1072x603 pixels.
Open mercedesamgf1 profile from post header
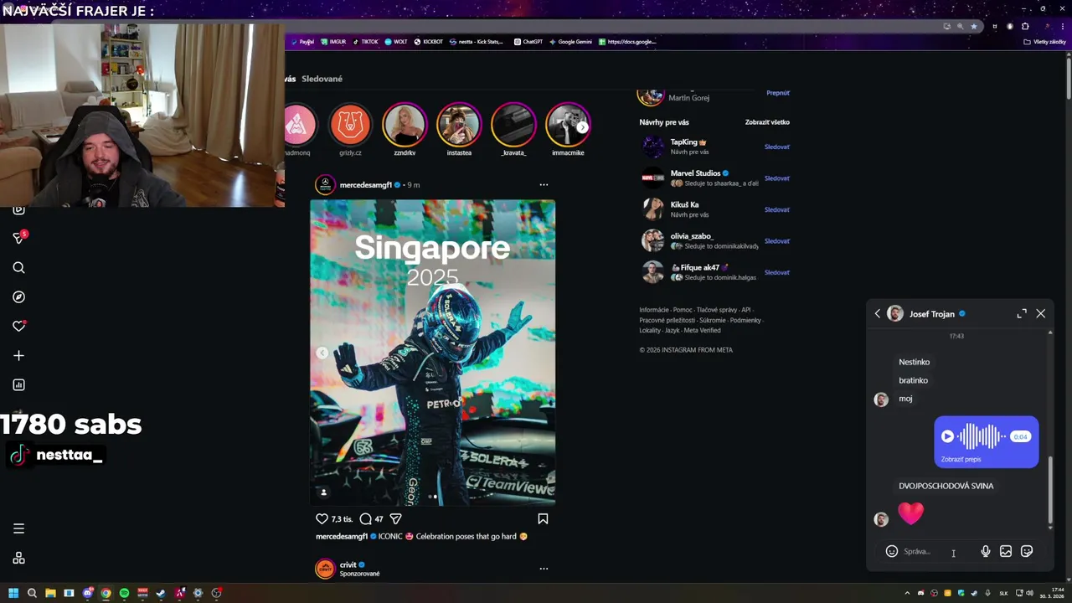pyautogui.click(x=366, y=184)
